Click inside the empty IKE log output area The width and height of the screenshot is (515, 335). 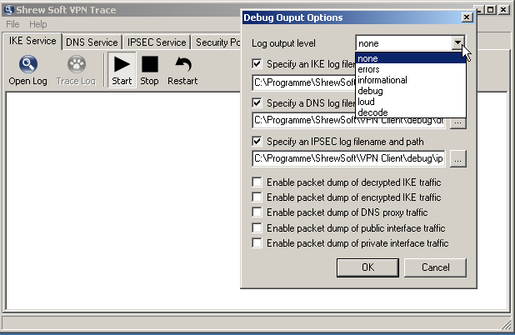tap(123, 200)
